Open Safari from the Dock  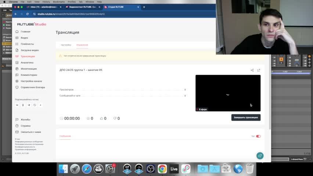click(x=87, y=169)
